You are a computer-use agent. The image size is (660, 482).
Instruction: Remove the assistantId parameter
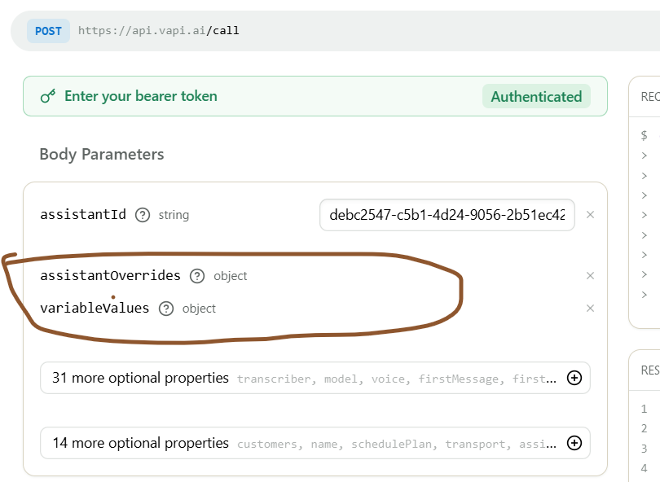[590, 215]
